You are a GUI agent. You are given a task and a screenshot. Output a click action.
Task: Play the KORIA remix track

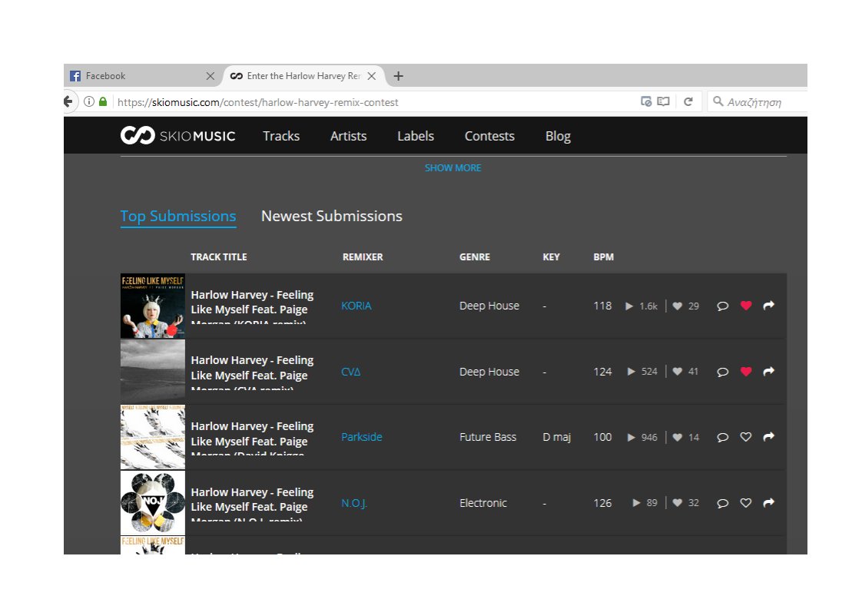[629, 306]
